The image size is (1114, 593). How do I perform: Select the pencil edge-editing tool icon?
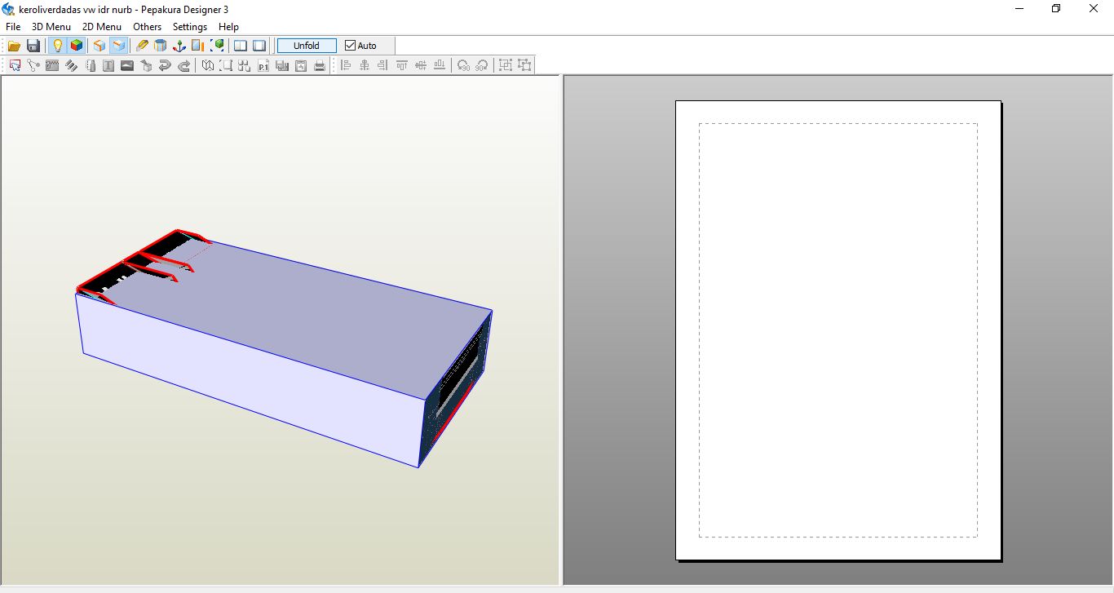pos(142,46)
